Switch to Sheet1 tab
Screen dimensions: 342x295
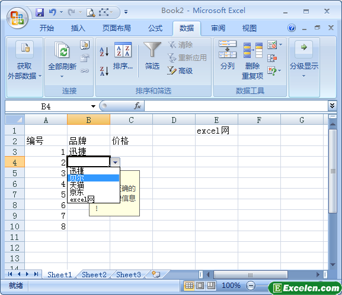tap(59, 274)
